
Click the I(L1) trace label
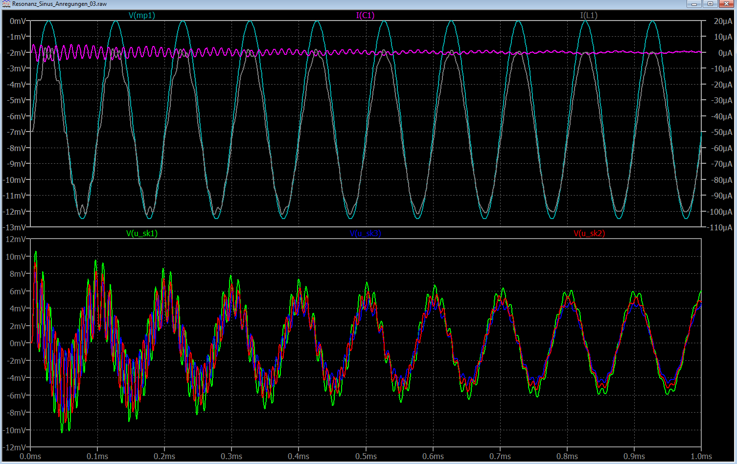point(589,15)
